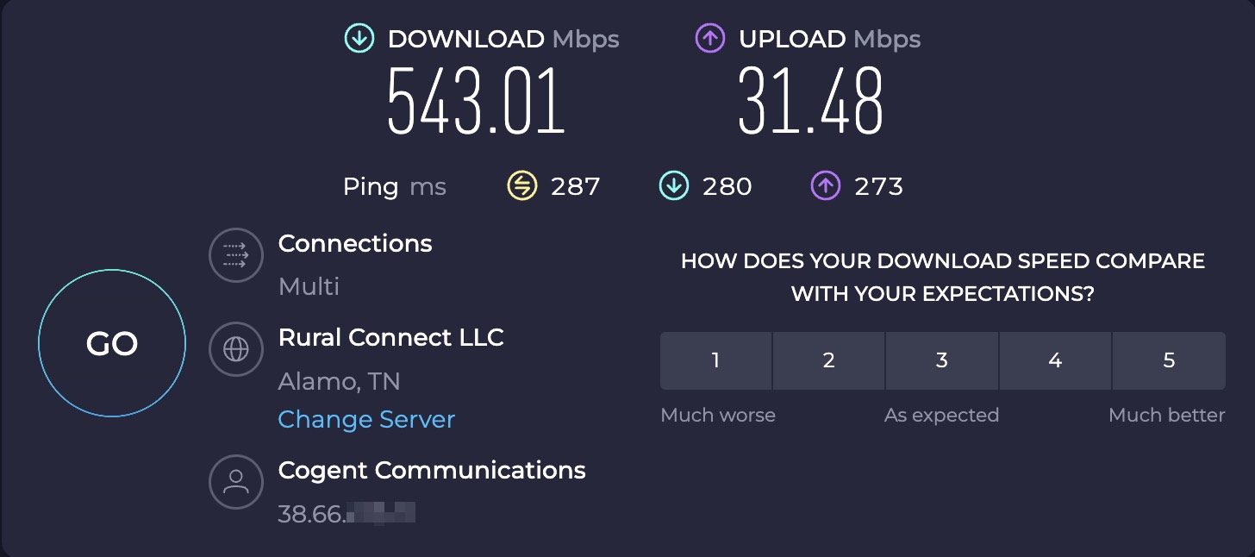Click the 31.48 upload speed value
The width and height of the screenshot is (1255, 557).
pos(810,102)
